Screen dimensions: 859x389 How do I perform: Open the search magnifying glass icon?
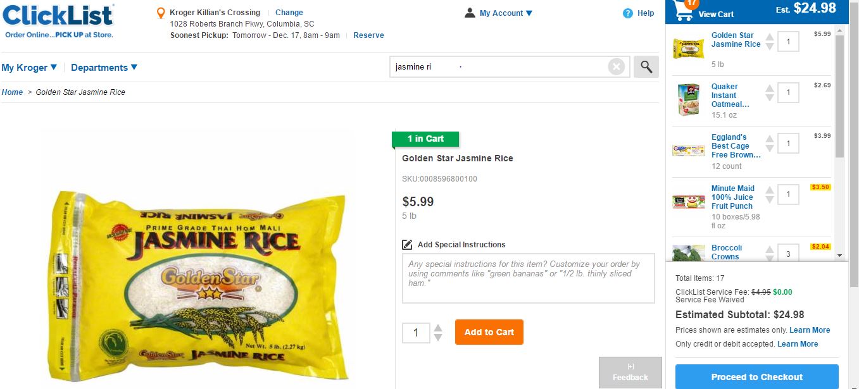coord(646,66)
